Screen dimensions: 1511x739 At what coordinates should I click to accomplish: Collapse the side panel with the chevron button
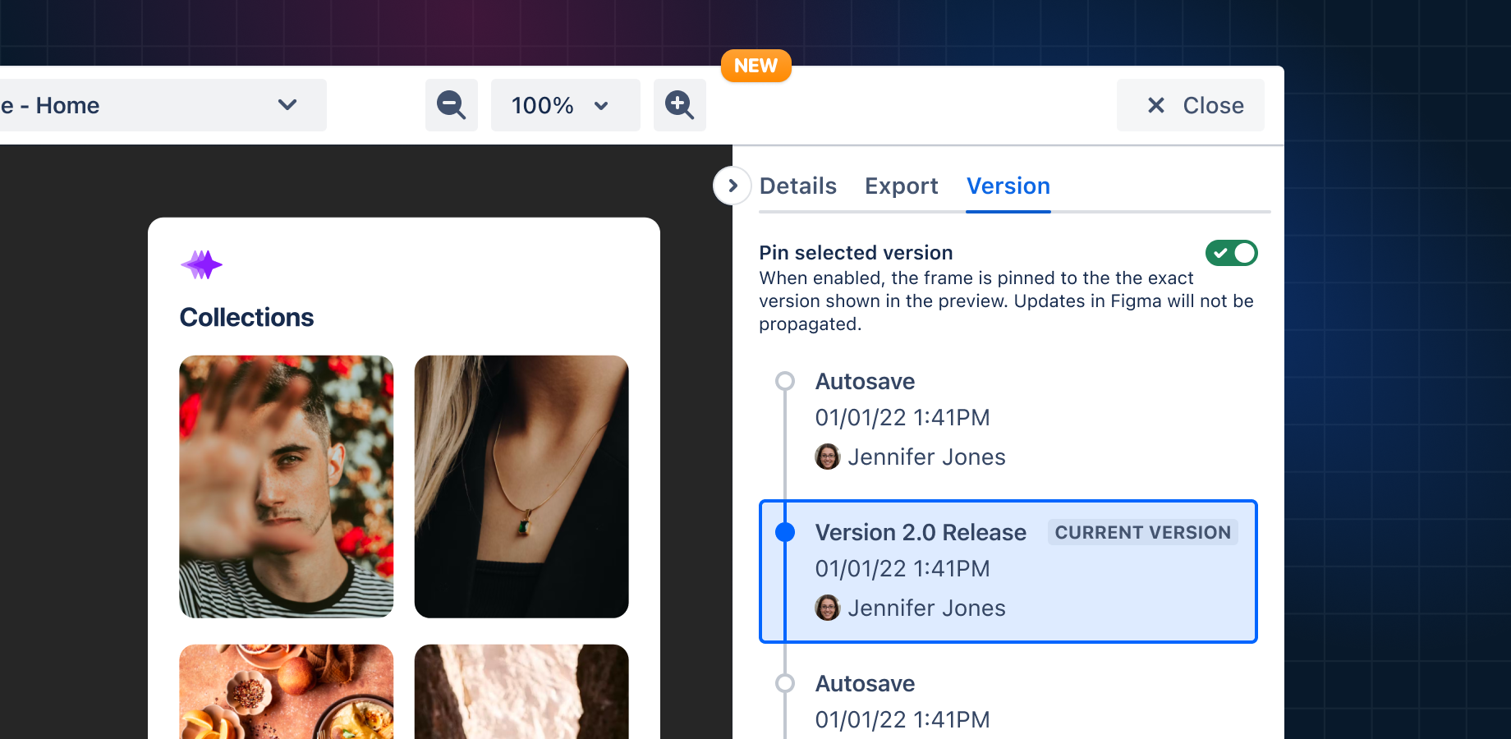733,186
